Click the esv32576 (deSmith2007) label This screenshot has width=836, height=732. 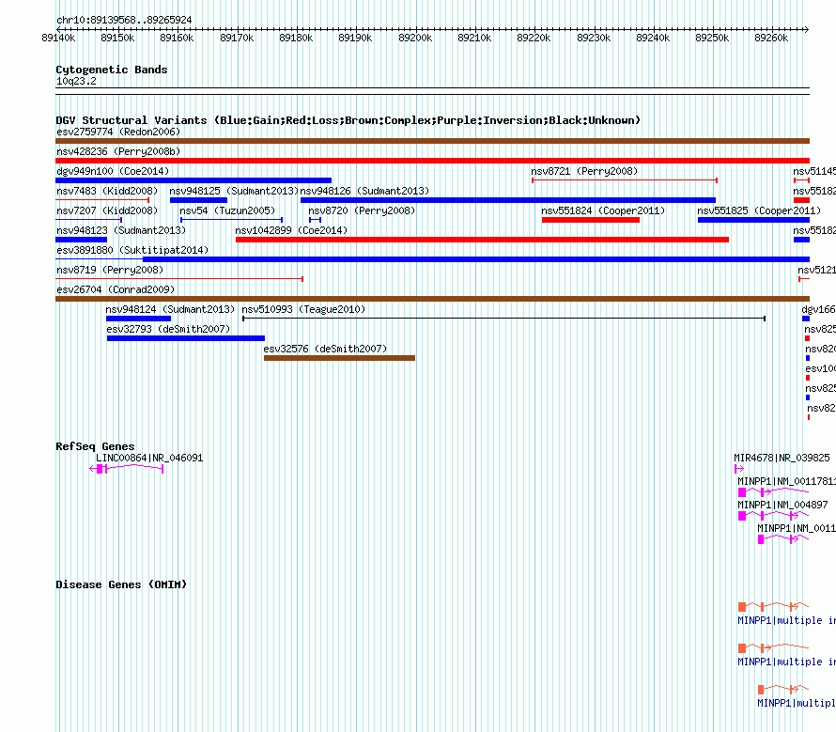click(x=325, y=349)
